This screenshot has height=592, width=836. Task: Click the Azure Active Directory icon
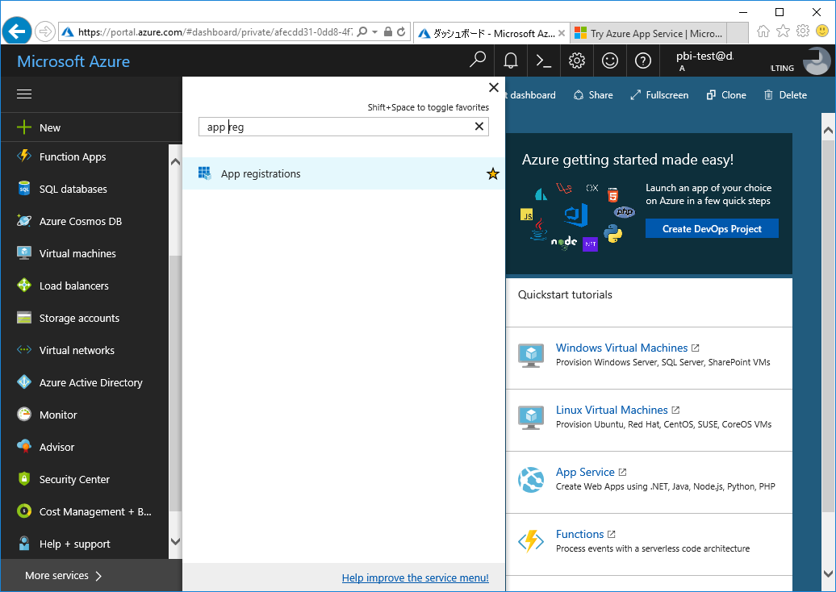(24, 382)
